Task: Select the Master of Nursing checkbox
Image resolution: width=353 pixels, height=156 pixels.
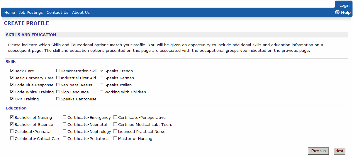Action: [x=115, y=138]
